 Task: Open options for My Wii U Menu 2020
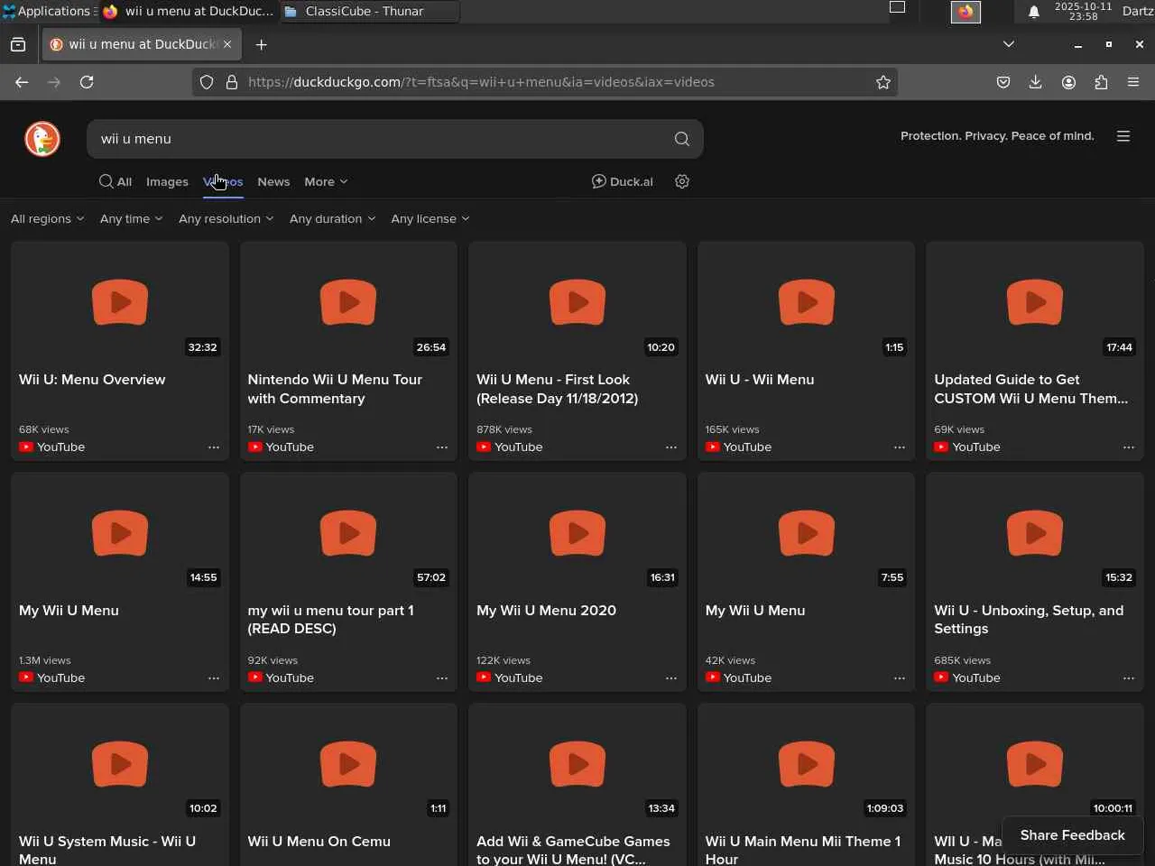(x=671, y=678)
